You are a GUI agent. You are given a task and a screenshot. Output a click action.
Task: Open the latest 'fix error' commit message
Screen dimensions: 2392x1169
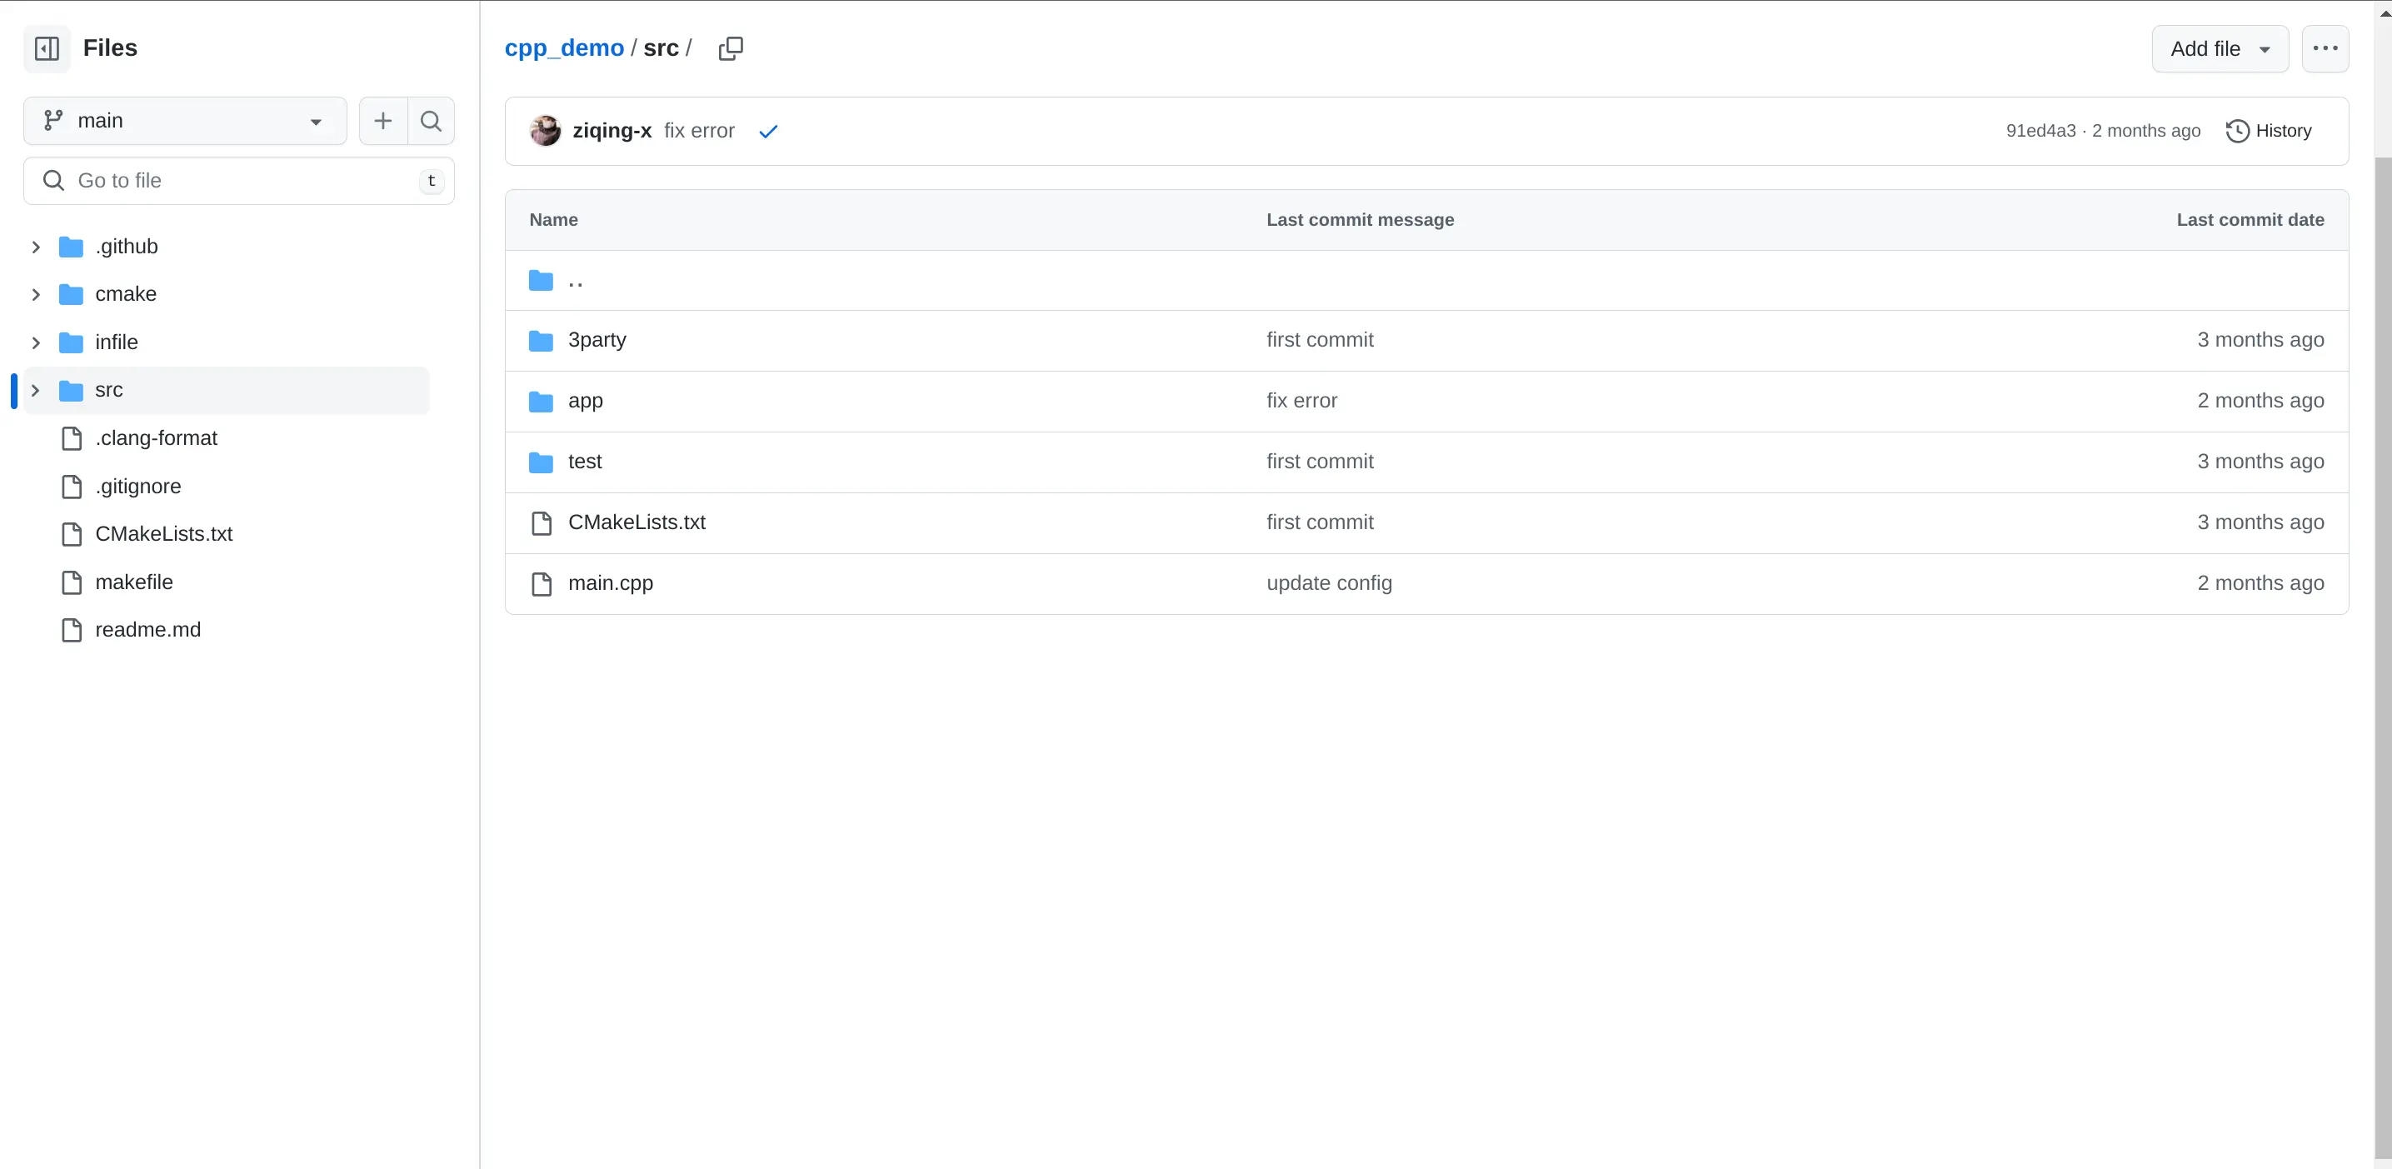click(x=699, y=131)
